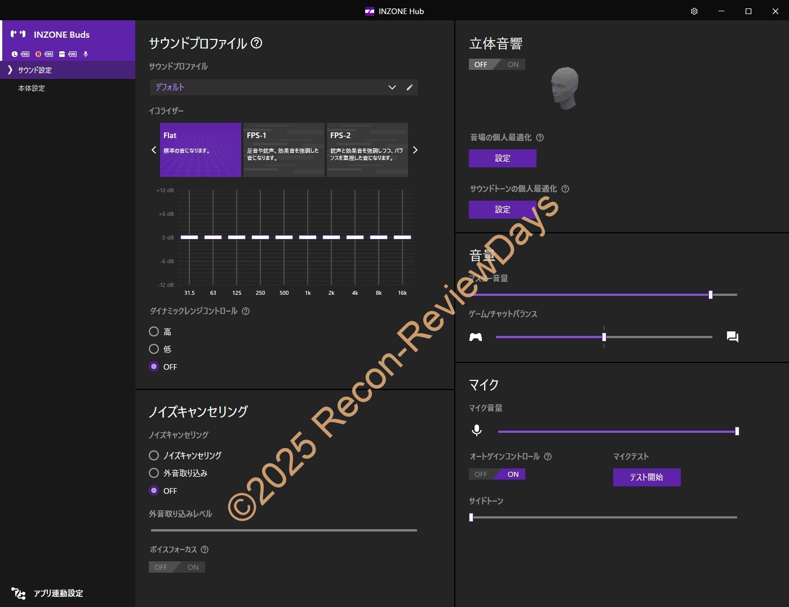Turn on 立体音響 spatial sound toggle
The height and width of the screenshot is (607, 789).
512,64
